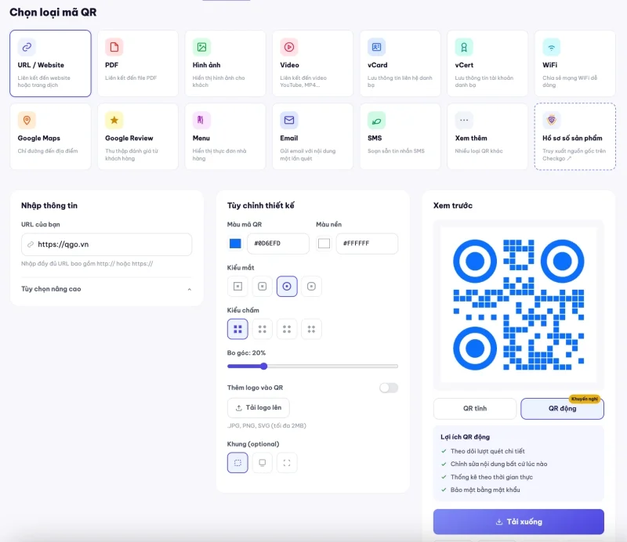Click the #FFFFFF background code field
The height and width of the screenshot is (542, 627).
(367, 244)
